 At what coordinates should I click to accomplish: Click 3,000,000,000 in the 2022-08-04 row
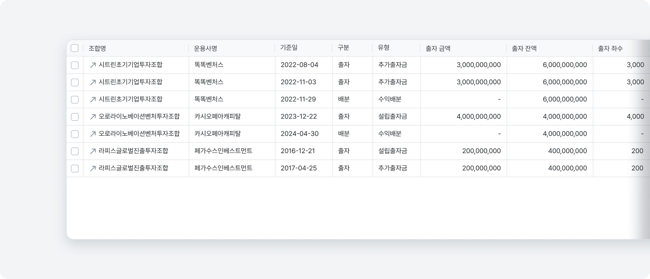tap(478, 65)
